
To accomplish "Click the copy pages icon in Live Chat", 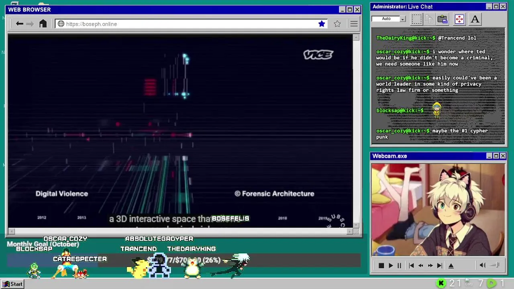I will coord(429,19).
